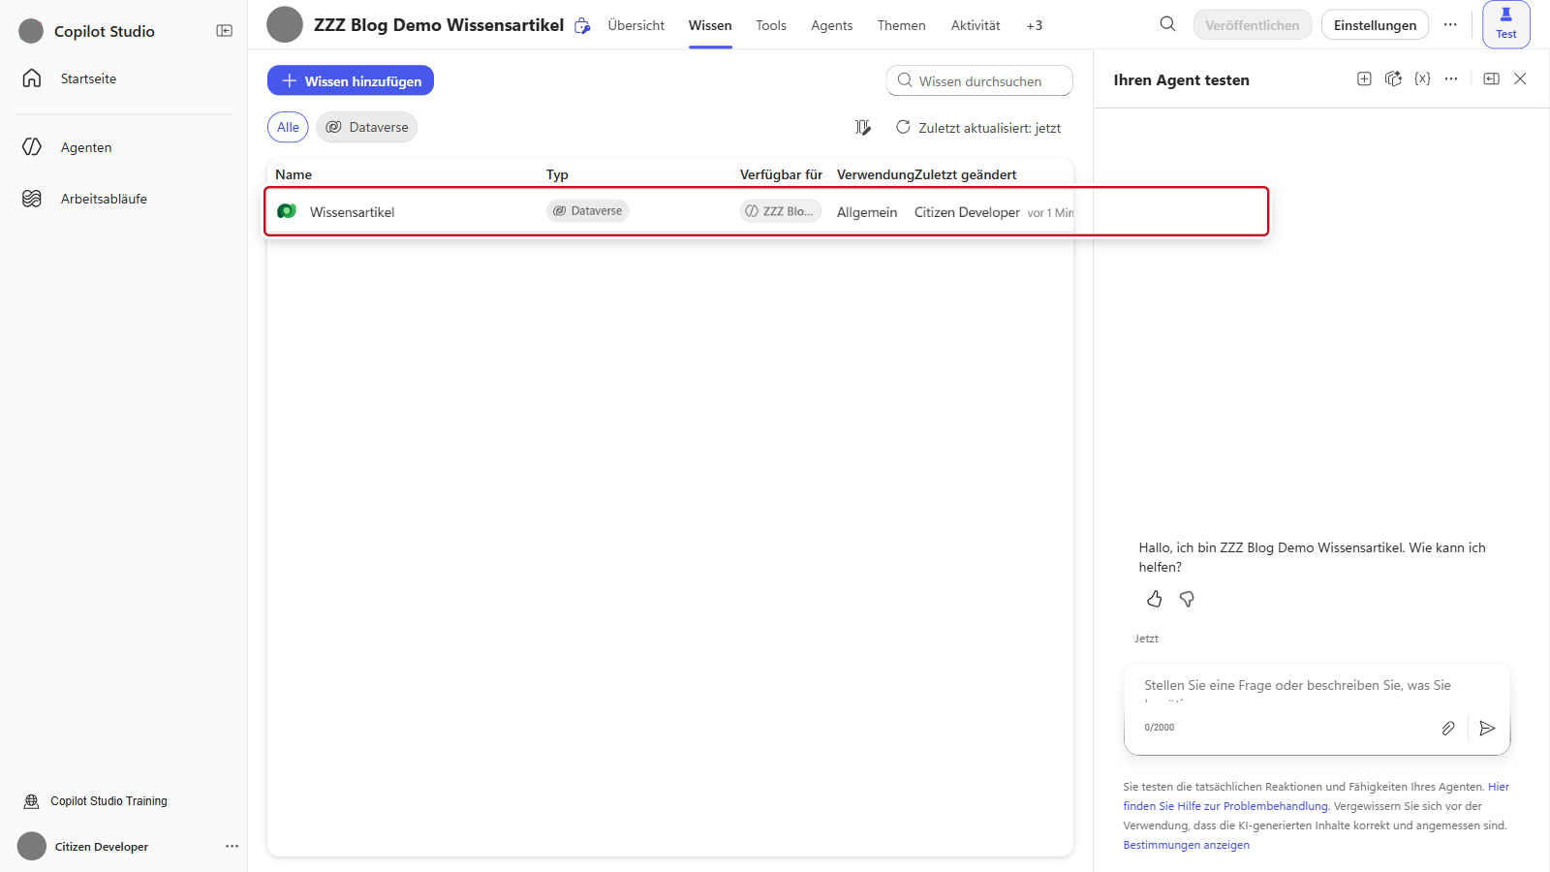The image size is (1550, 872).
Task: Send the chat message
Action: point(1488,729)
